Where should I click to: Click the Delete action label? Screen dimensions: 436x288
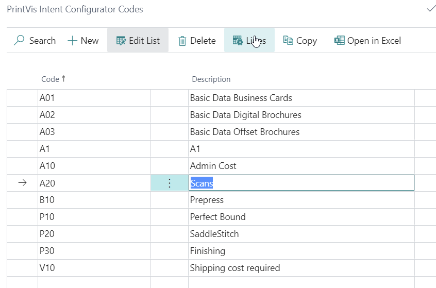203,41
